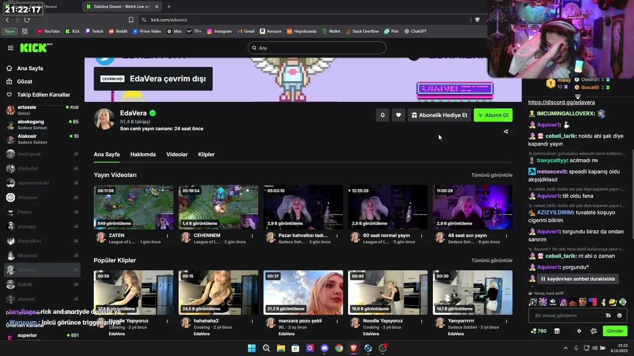The width and height of the screenshot is (634, 356).
Task: Open the Brave Shields icon
Action: 477,20
